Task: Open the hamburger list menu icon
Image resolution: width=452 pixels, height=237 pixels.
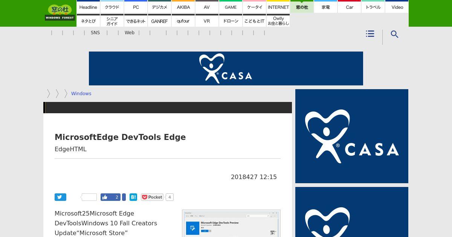Action: pyautogui.click(x=370, y=34)
